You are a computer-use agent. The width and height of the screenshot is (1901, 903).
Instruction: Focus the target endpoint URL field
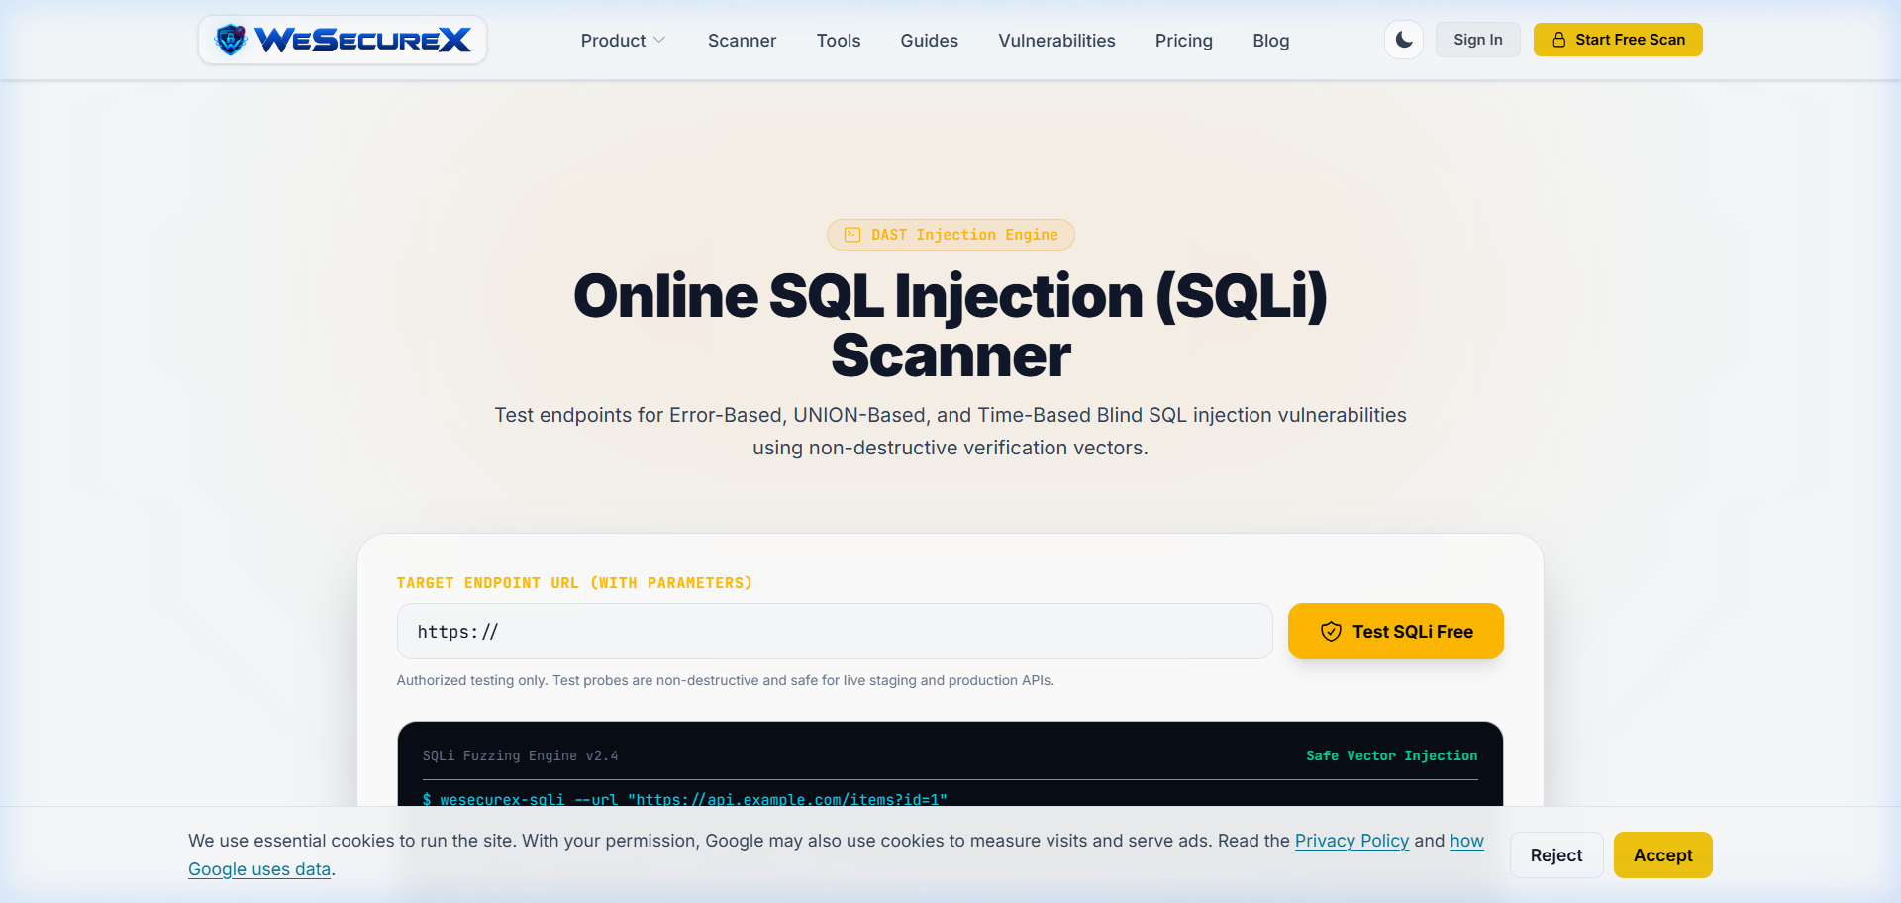point(835,632)
